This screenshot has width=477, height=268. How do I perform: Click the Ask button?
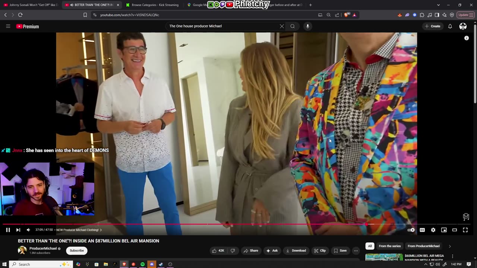point(272,251)
